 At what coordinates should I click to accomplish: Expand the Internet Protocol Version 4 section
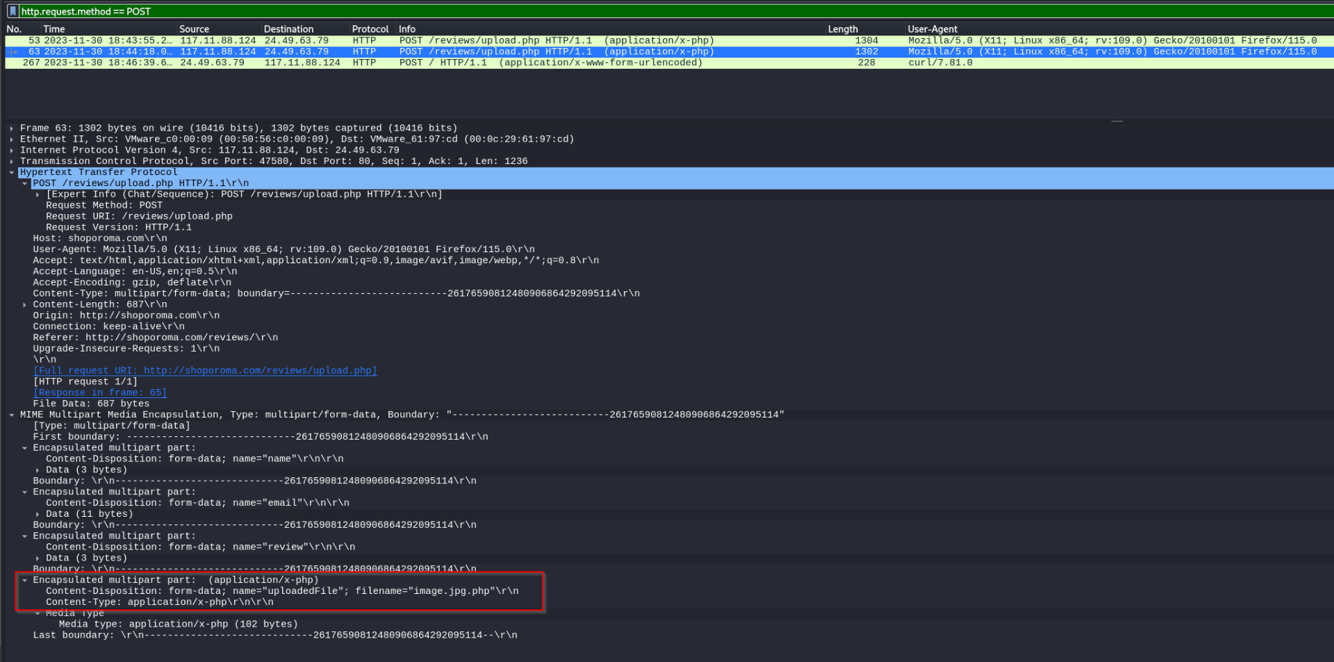point(12,151)
